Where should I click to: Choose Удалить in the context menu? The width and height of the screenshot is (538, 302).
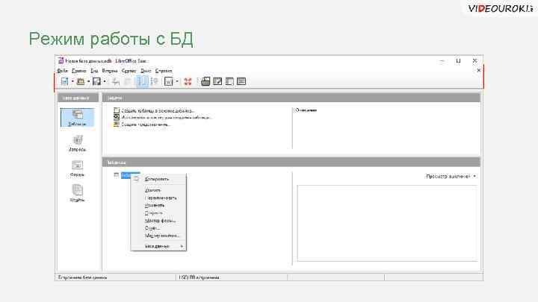pyautogui.click(x=152, y=190)
